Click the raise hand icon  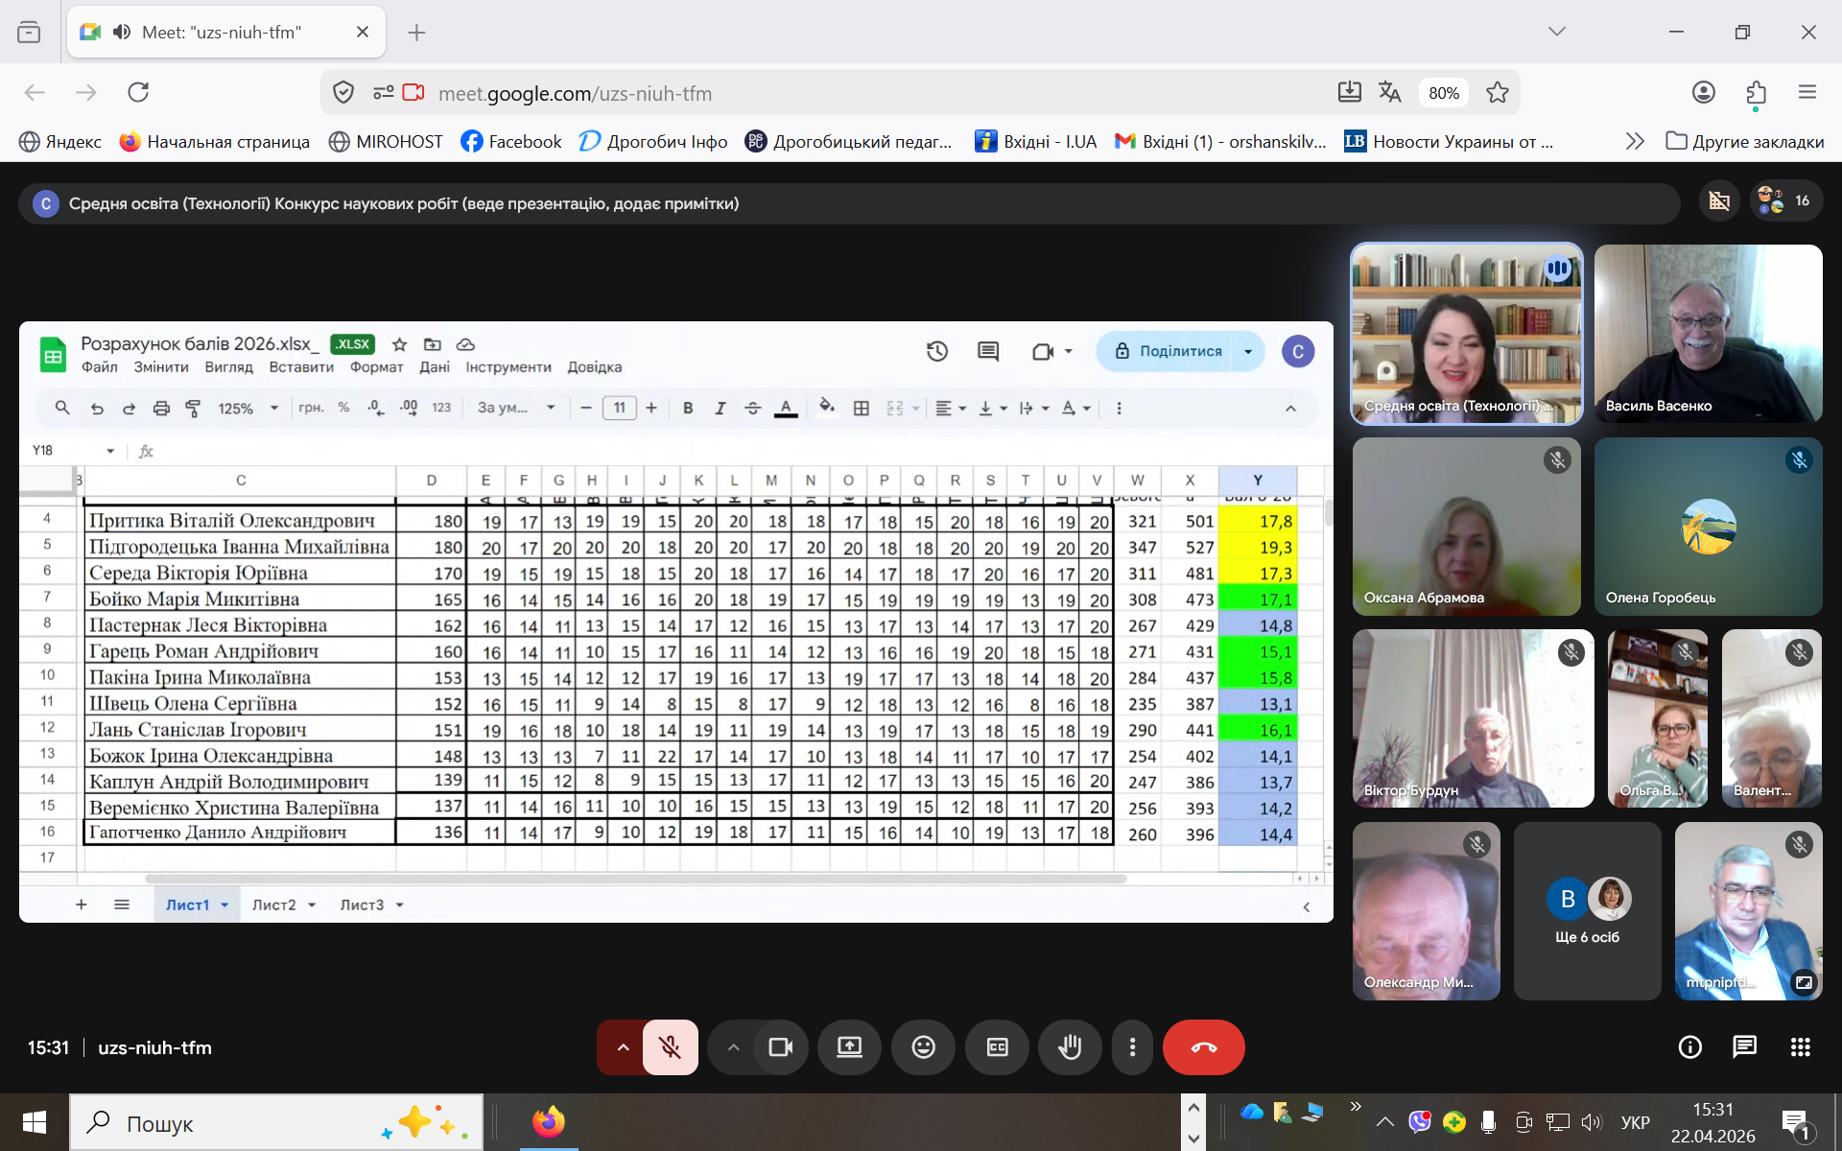click(1070, 1047)
